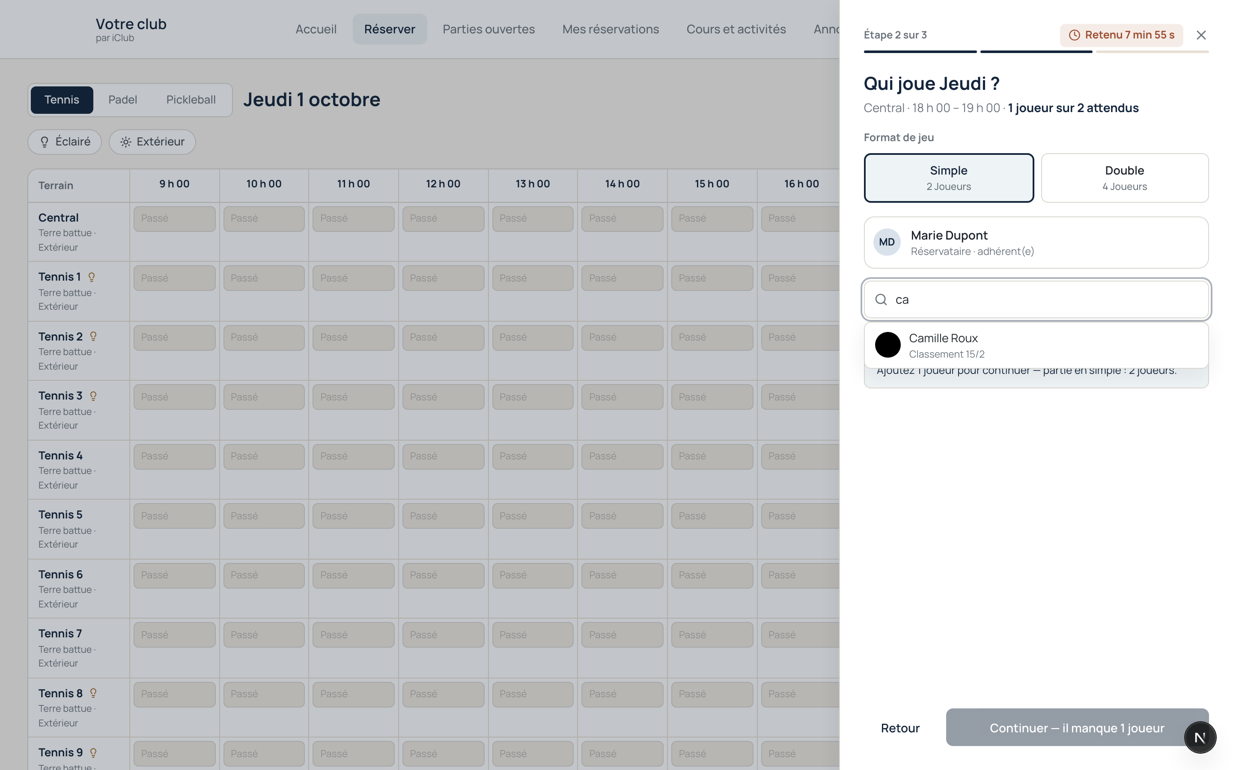Open Mes réservations in the navigation
This screenshot has width=1233, height=770.
[x=611, y=29]
